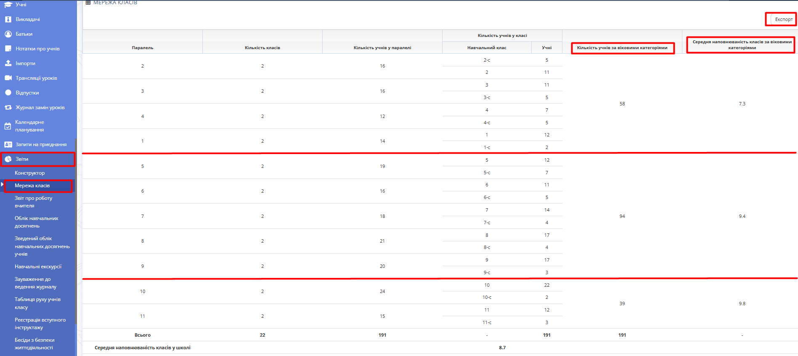Click the Батьки user icon

pyautogui.click(x=8, y=34)
